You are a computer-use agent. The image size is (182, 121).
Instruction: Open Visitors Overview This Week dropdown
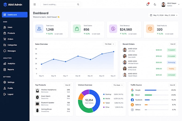[118, 85]
